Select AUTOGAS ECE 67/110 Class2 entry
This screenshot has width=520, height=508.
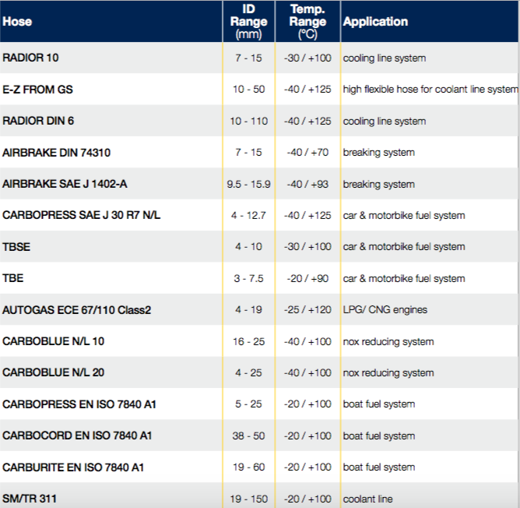[x=76, y=310]
